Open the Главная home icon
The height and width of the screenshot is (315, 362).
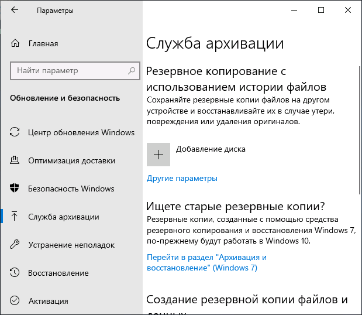(x=15, y=43)
